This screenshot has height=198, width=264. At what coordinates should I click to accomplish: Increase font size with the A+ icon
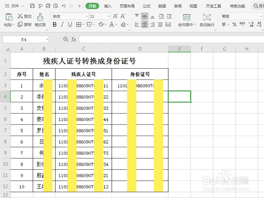click(x=115, y=16)
